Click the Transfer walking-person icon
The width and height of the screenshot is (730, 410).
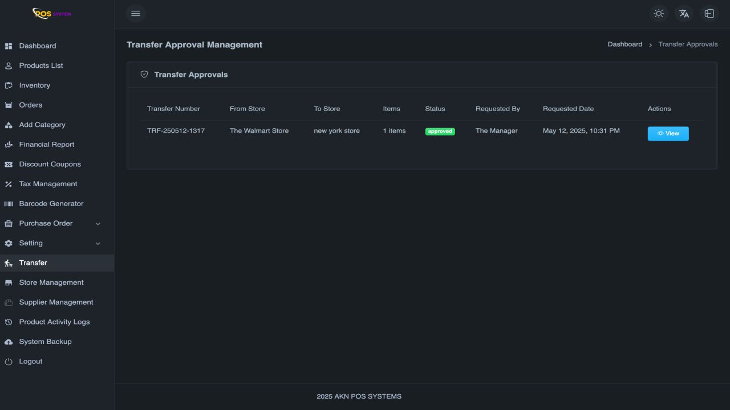pyautogui.click(x=9, y=263)
